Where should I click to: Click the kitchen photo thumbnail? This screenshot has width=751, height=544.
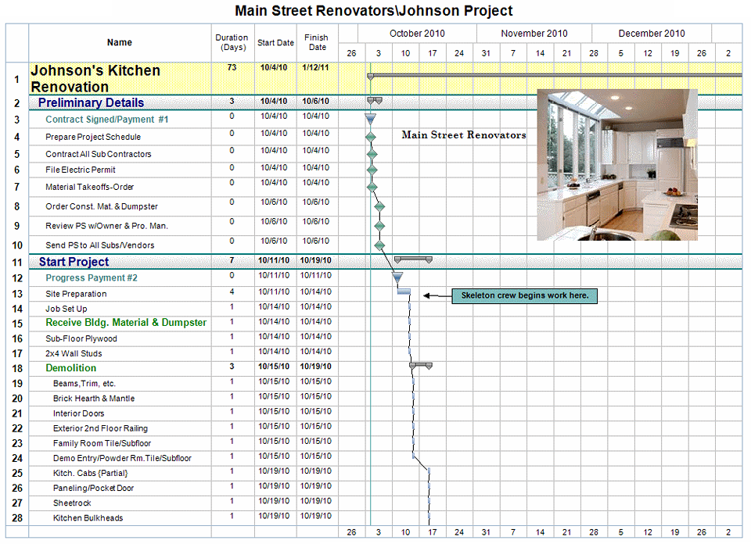pyautogui.click(x=616, y=164)
